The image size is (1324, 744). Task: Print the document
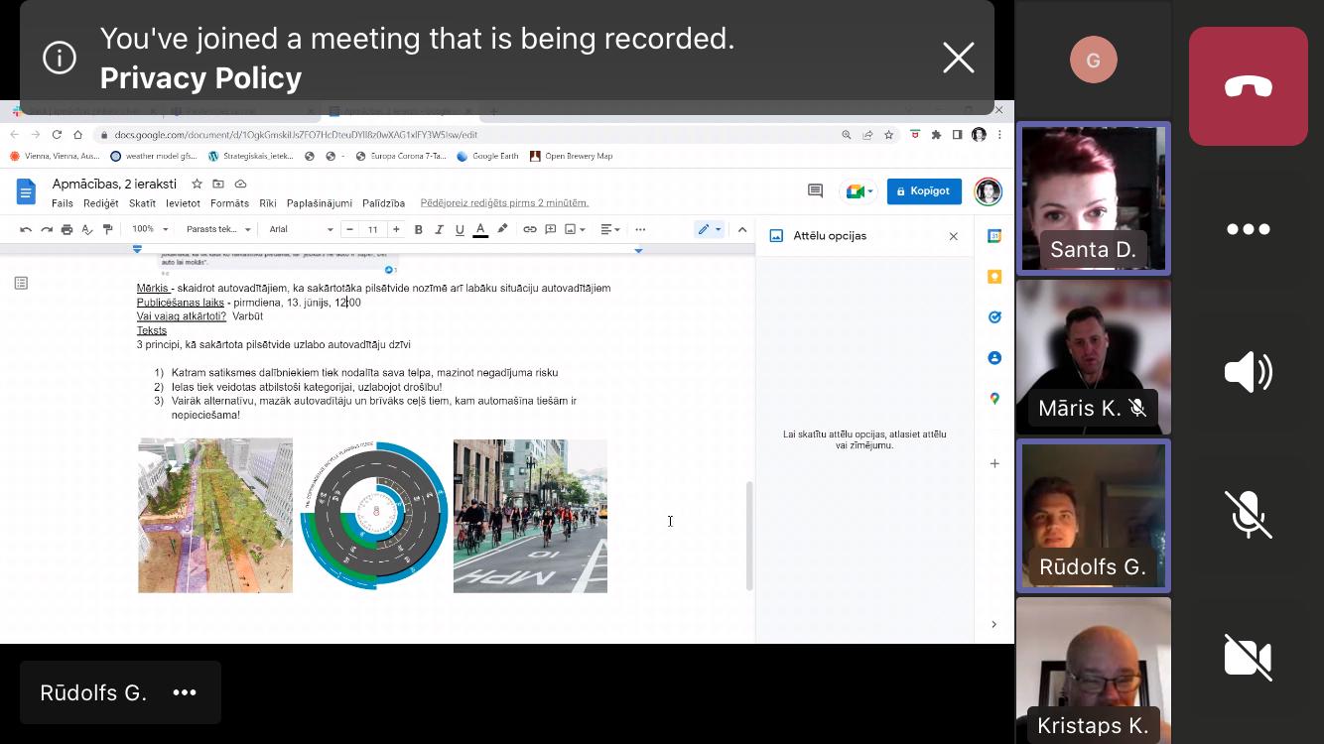click(x=66, y=229)
